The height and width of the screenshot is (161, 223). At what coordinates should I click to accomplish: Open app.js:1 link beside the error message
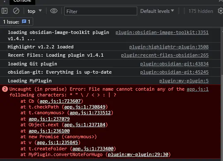[x=198, y=89]
